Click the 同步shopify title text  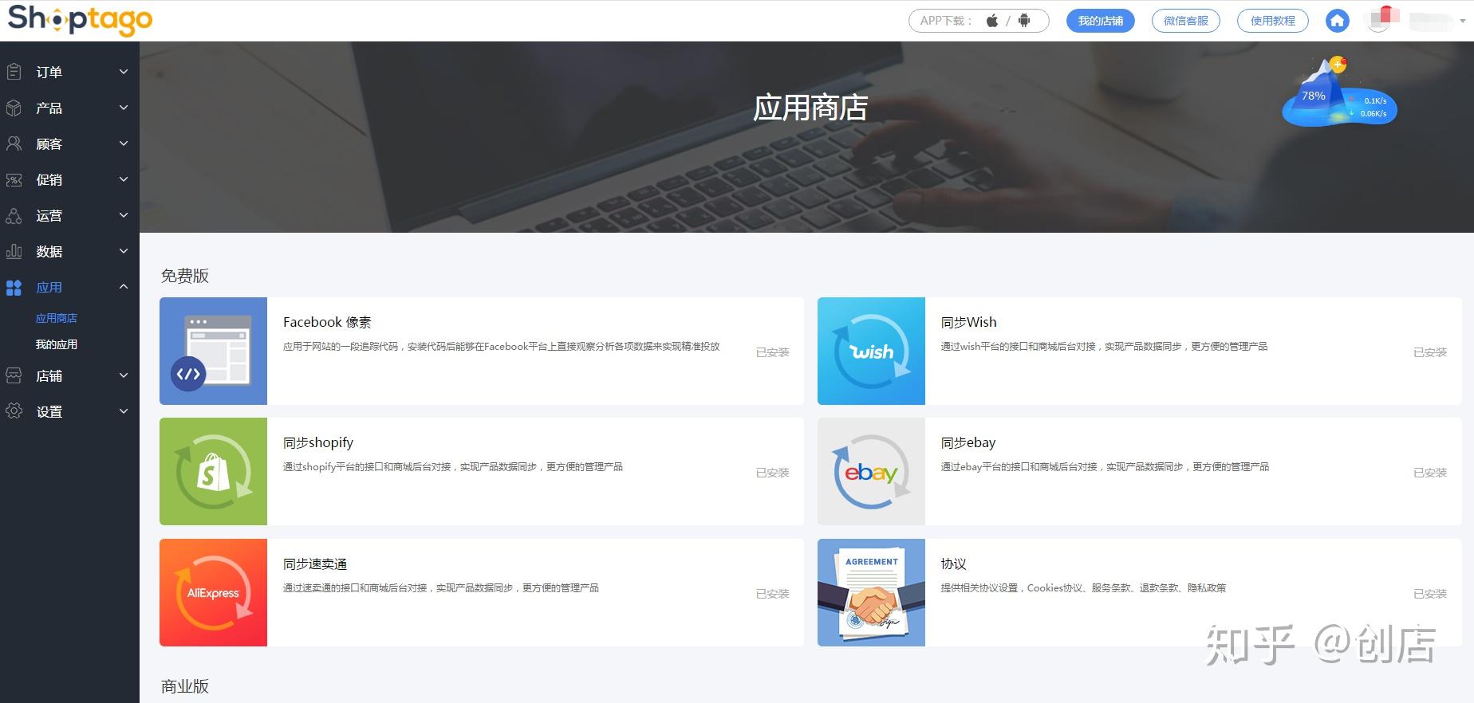pyautogui.click(x=318, y=442)
